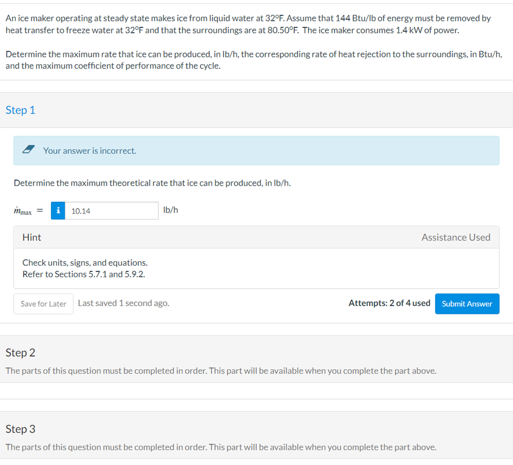Collapse the Hint panel header

[x=256, y=237]
